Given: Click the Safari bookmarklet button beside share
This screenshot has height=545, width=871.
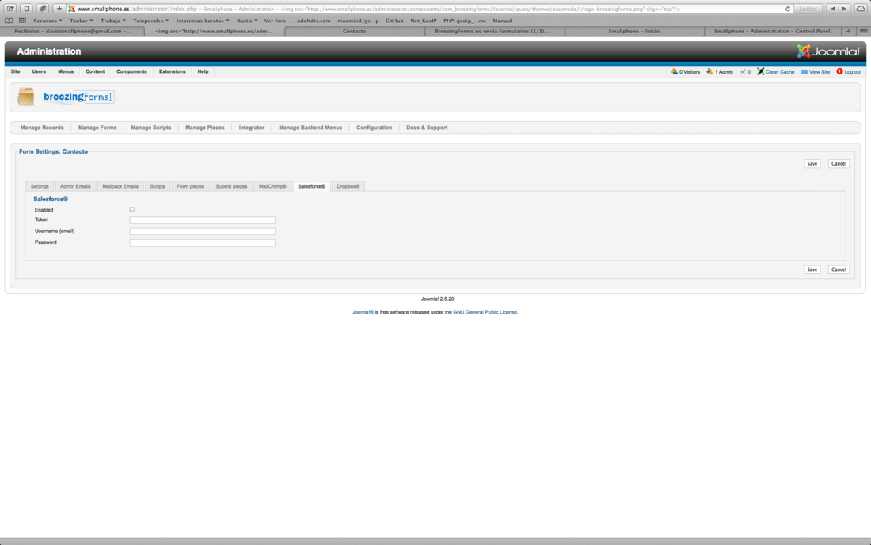Looking at the screenshot, I should (26, 9).
